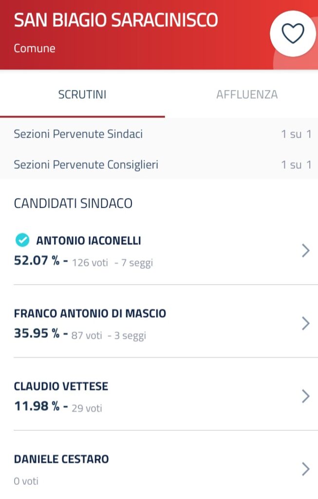Click the Comune subtitle label

coord(35,49)
